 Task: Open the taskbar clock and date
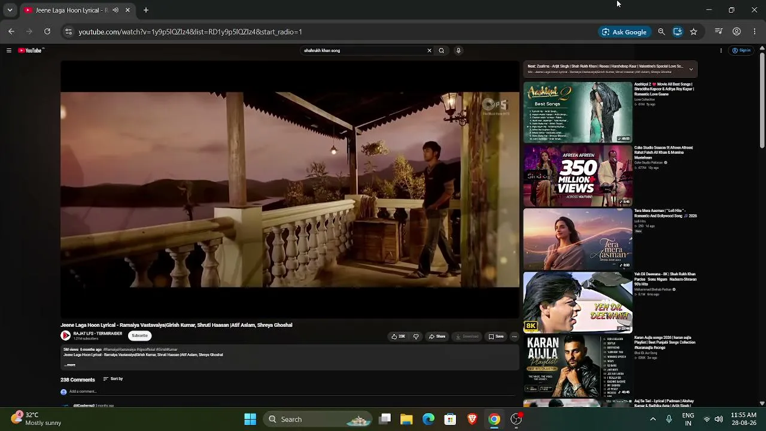click(743, 418)
